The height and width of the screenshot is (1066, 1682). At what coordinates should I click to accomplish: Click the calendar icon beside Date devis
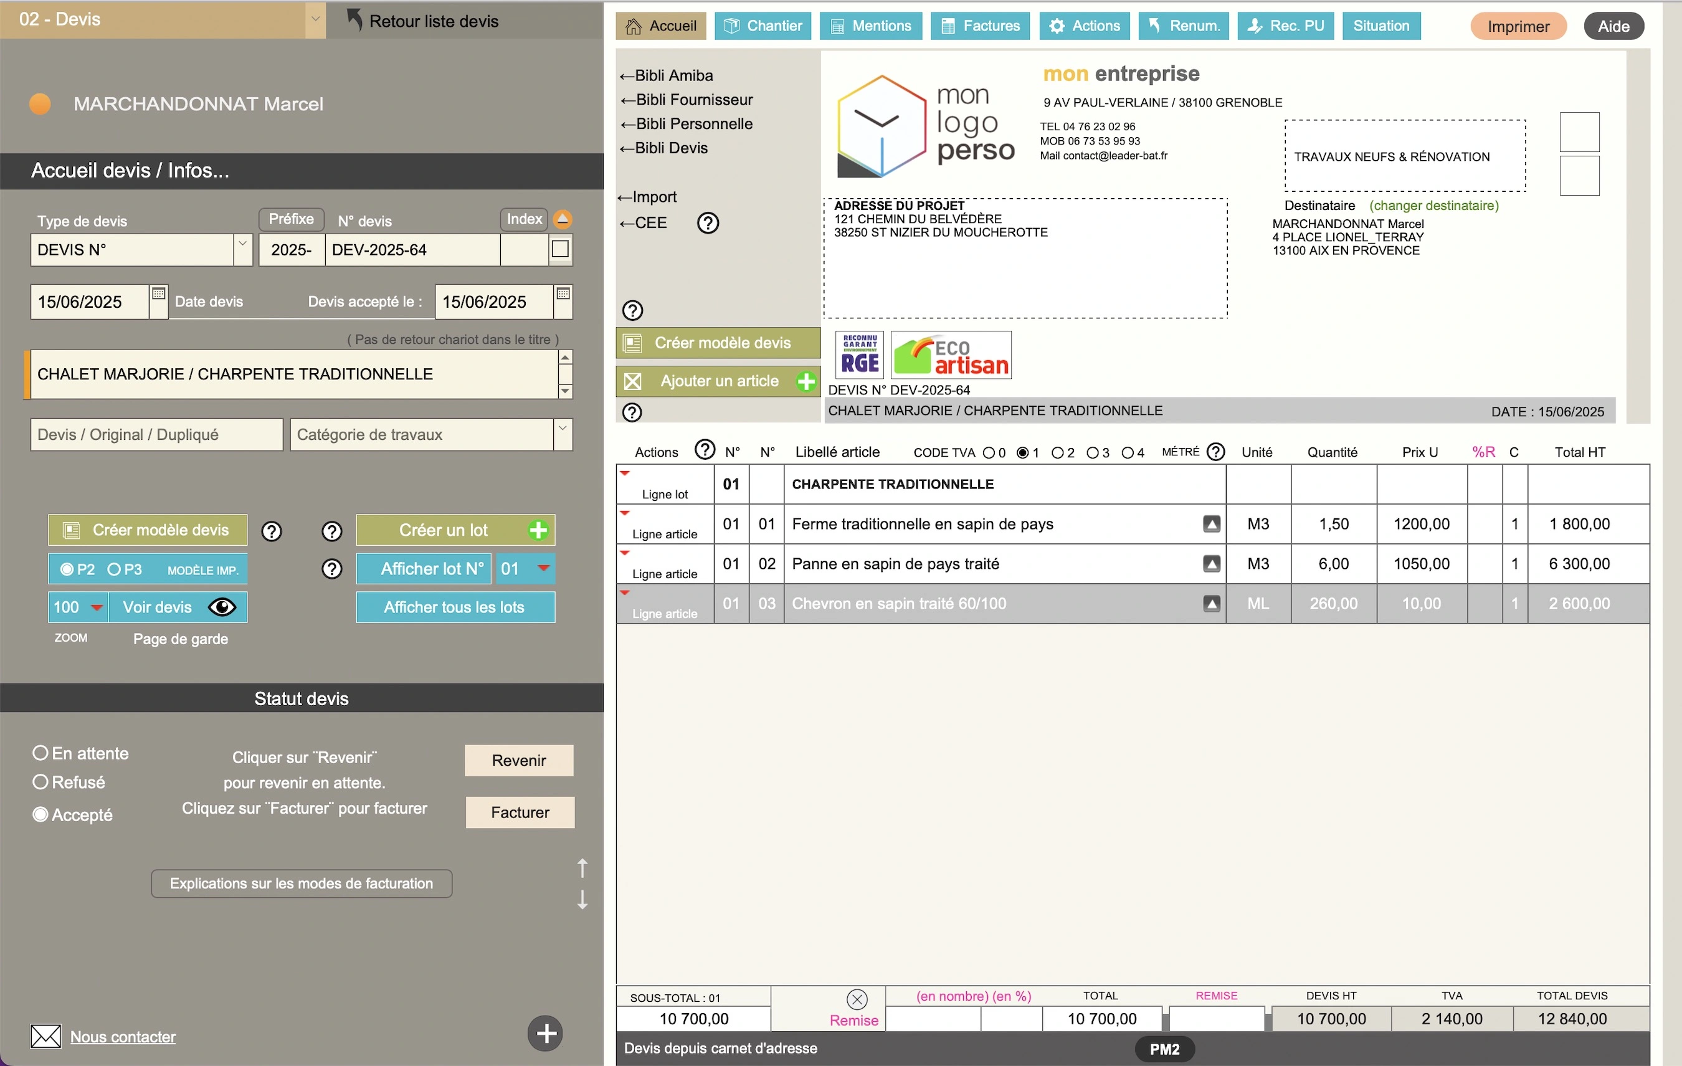[x=159, y=294]
